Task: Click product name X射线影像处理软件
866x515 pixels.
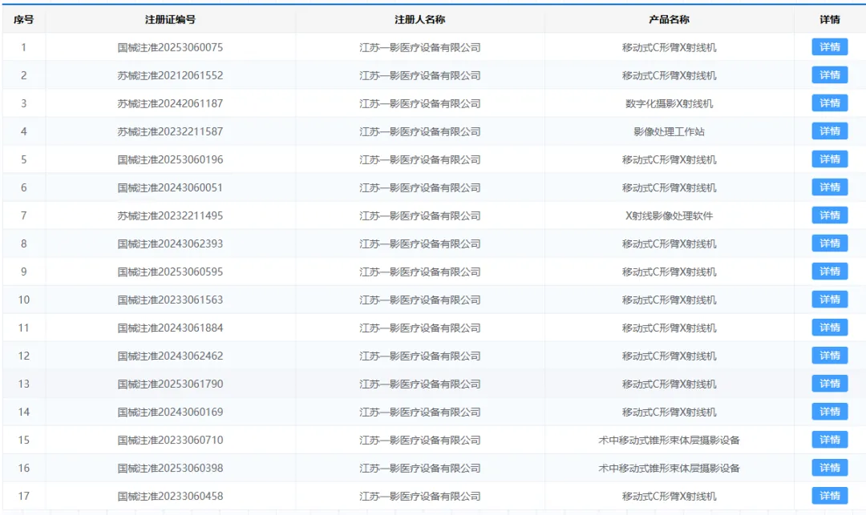Action: coord(669,216)
